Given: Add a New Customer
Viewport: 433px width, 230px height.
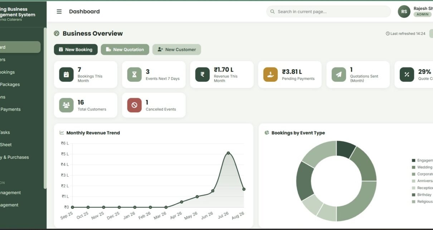Looking at the screenshot, I should 177,49.
